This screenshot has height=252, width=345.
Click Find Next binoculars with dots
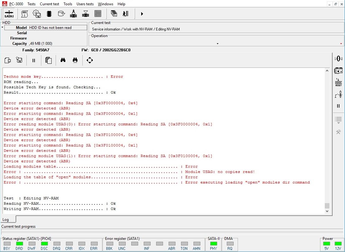tap(75, 60)
